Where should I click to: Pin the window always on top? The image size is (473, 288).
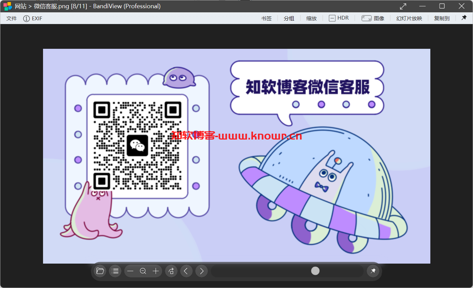point(464,18)
